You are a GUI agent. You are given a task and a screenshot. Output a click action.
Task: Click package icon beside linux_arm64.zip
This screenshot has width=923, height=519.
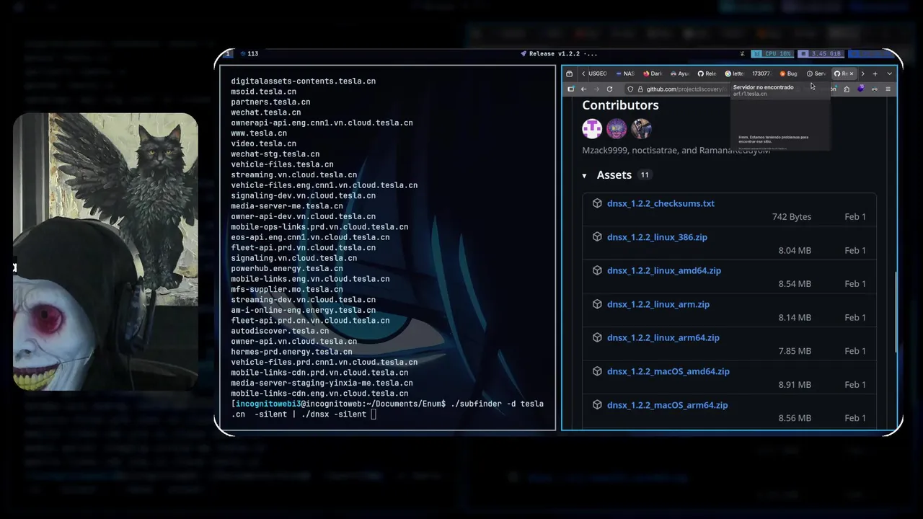tap(597, 337)
